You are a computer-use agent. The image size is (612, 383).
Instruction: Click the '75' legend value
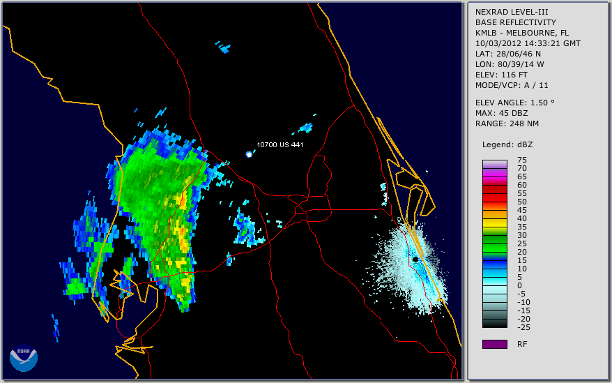[x=522, y=160]
